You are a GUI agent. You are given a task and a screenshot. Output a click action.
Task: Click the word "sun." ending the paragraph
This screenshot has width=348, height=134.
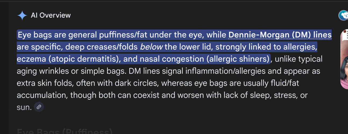(x=24, y=107)
